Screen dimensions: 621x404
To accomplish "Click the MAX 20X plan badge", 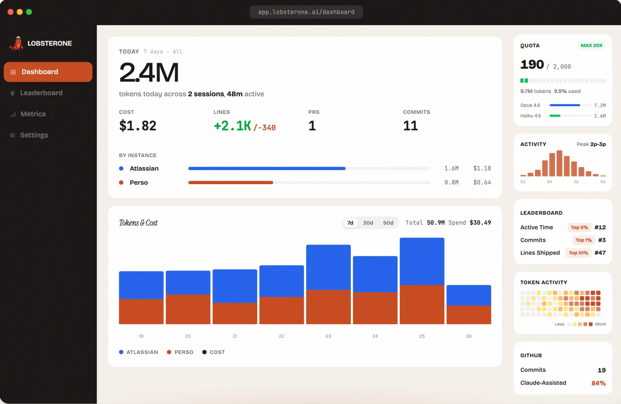I will 592,45.
